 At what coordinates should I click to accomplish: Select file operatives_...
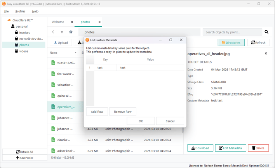pyautogui.click(x=66, y=107)
